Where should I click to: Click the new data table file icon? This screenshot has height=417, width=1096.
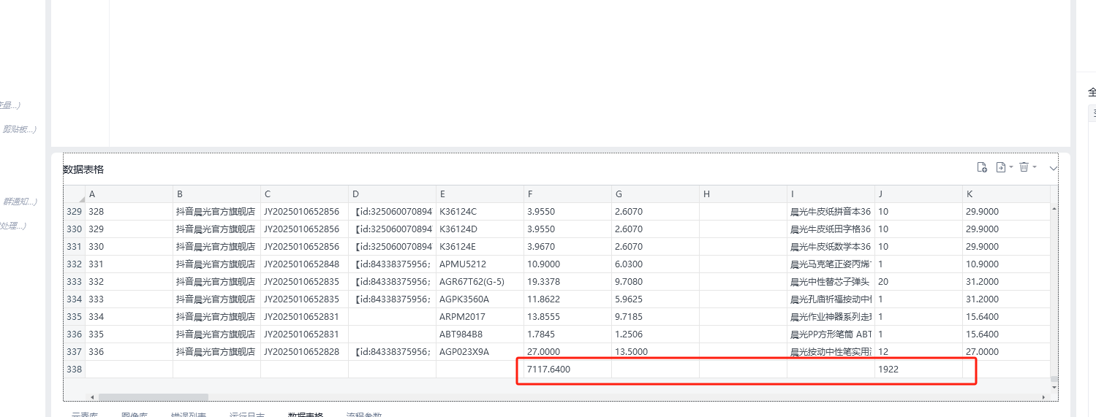coord(982,167)
